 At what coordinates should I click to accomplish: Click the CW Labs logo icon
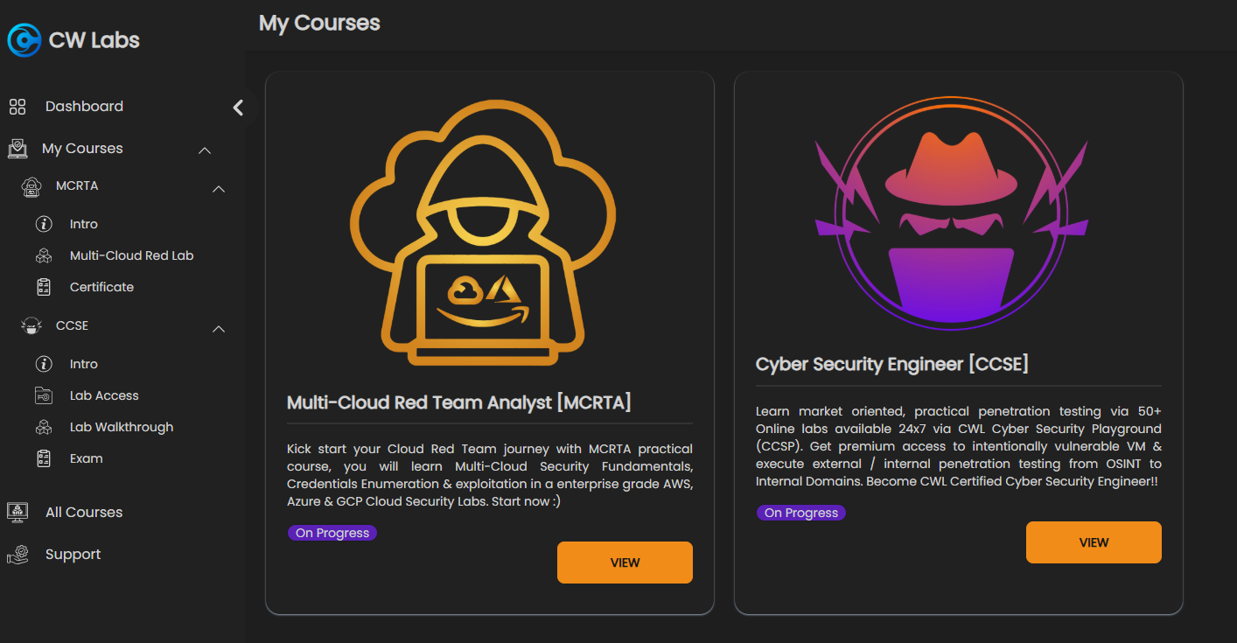pyautogui.click(x=24, y=39)
